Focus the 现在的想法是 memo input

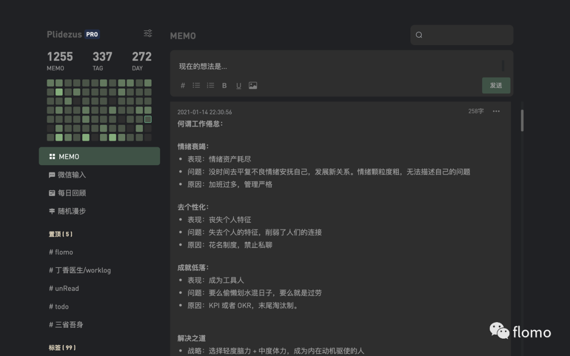click(x=338, y=66)
